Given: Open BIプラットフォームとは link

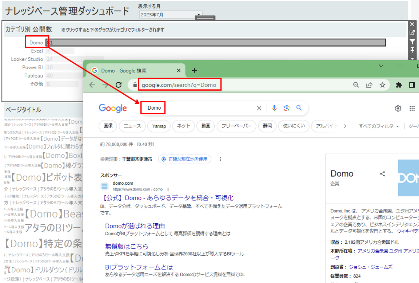Looking at the screenshot, I should click(x=139, y=267).
